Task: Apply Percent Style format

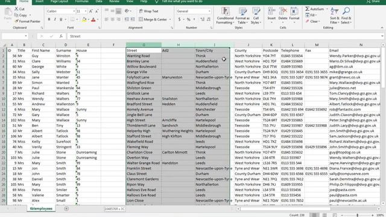Action: coord(188,19)
